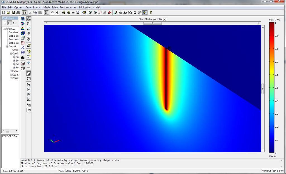Go to the yz view
Viewport: 286px width, 174px height.
tap(29, 90)
